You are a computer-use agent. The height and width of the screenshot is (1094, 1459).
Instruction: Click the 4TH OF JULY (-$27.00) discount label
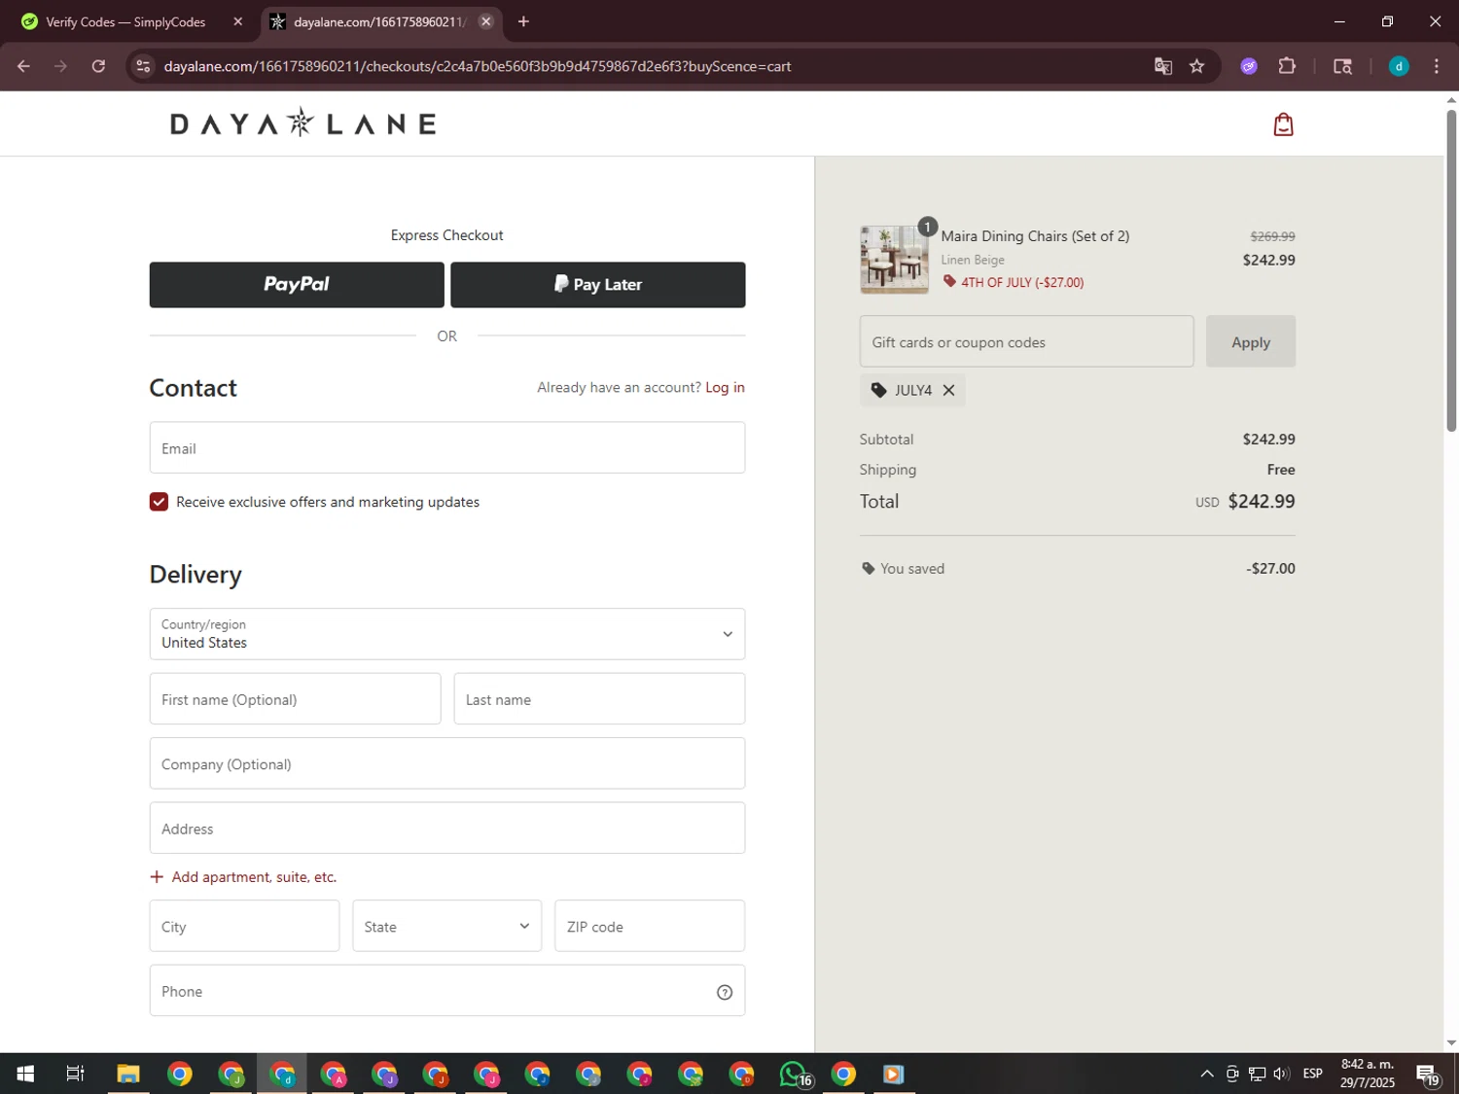click(x=1022, y=283)
